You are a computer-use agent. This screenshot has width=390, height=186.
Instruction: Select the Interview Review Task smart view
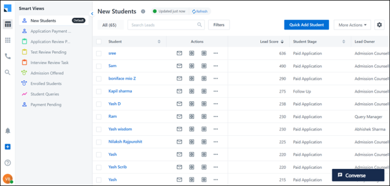coord(54,63)
